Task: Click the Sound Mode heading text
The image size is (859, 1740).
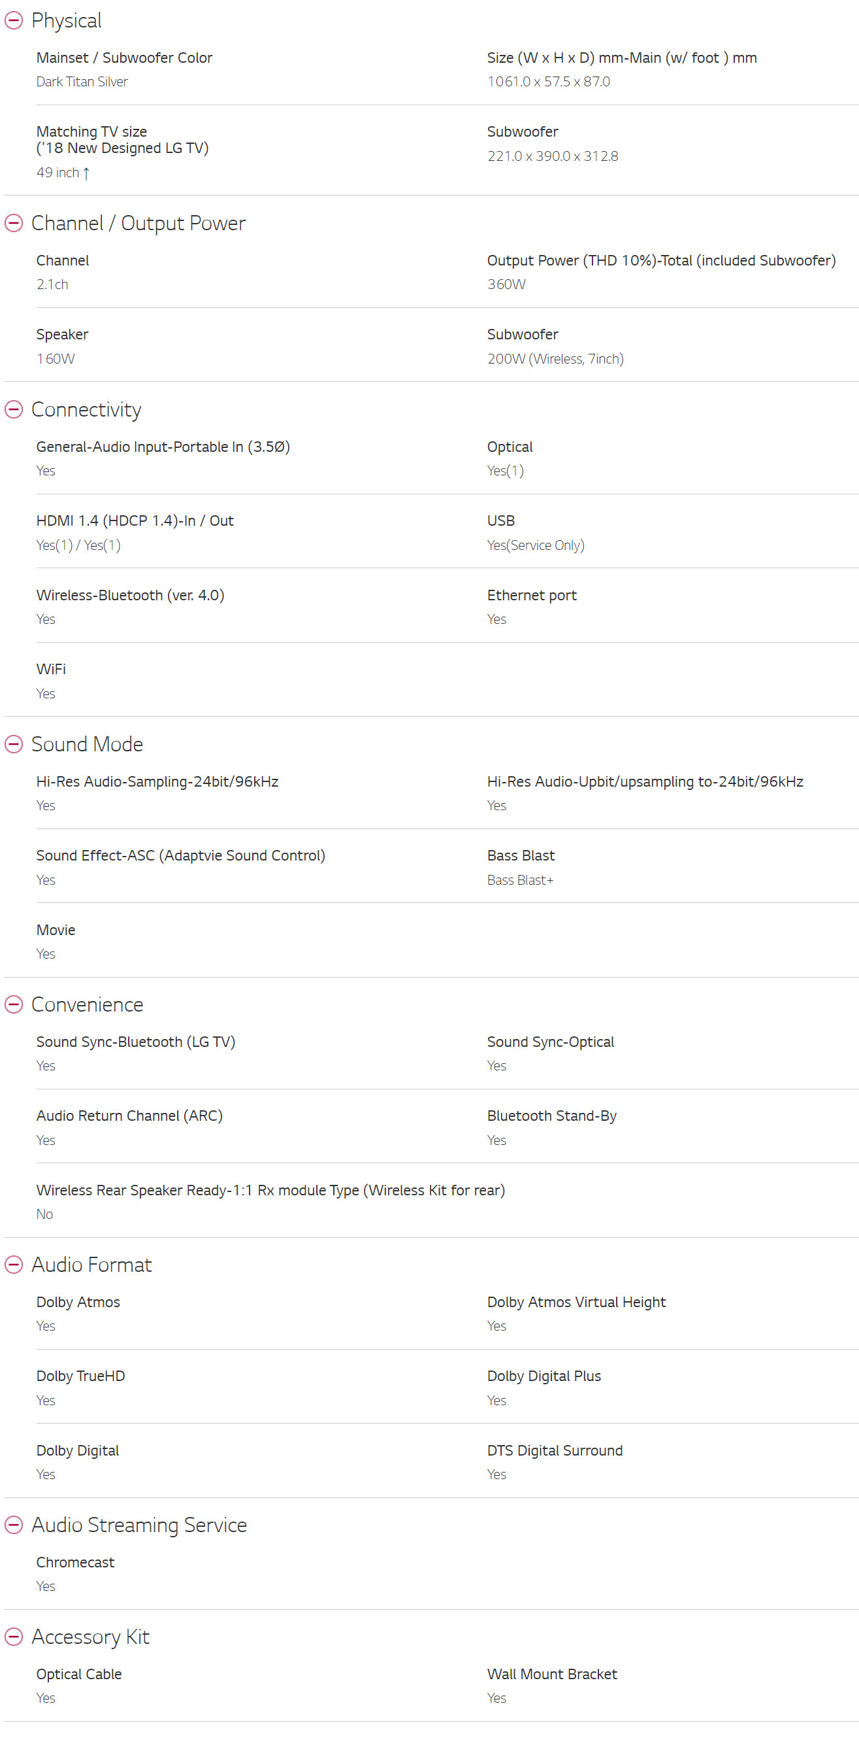Action: (x=87, y=743)
